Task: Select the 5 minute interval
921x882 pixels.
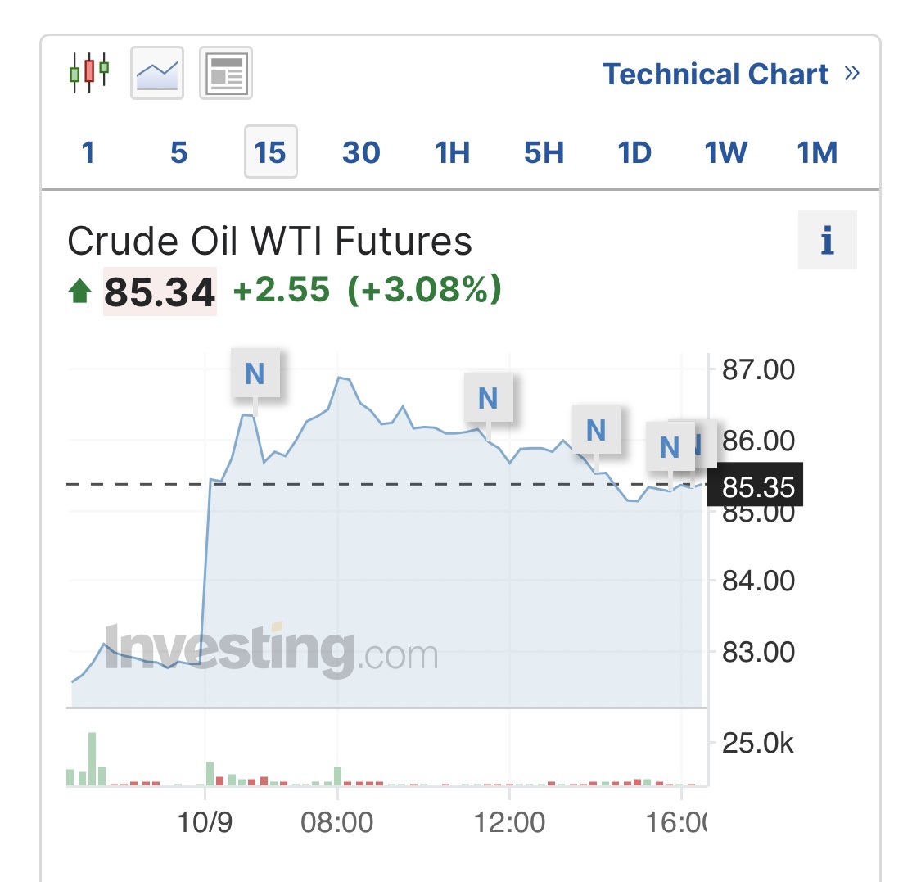Action: coord(179,152)
